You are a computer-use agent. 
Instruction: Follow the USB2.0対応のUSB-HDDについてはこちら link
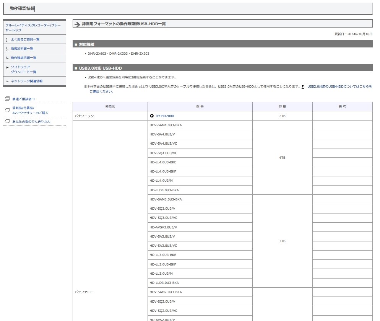tap(339, 87)
